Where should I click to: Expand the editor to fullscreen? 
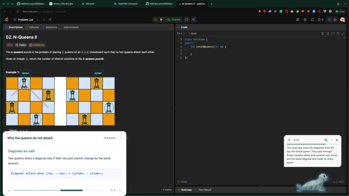coord(343,33)
